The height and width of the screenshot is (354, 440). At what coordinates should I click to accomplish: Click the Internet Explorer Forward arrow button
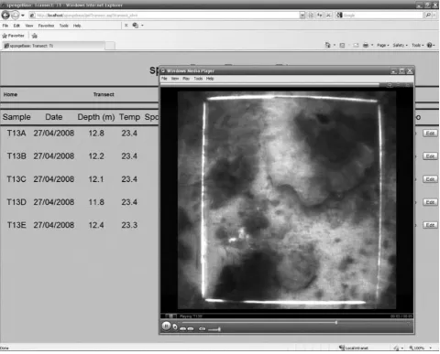[15, 15]
